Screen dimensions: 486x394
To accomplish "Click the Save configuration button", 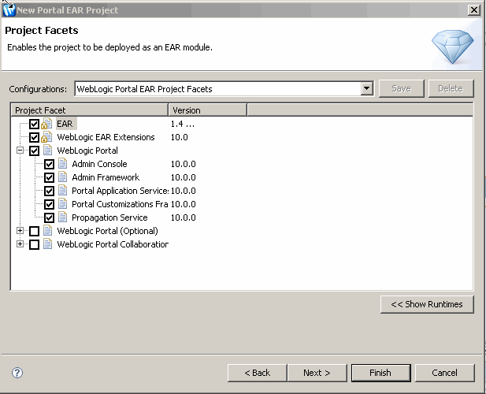I will point(402,89).
